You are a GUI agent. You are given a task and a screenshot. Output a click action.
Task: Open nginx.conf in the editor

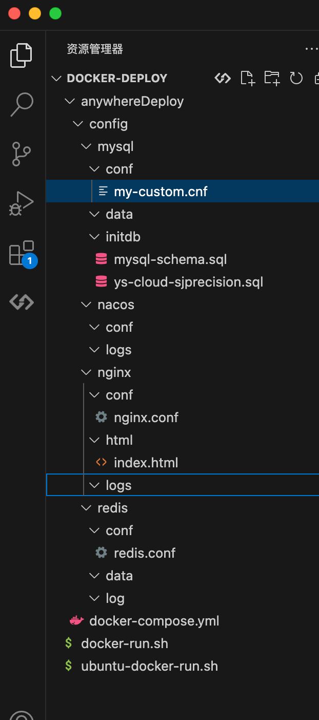pos(146,418)
